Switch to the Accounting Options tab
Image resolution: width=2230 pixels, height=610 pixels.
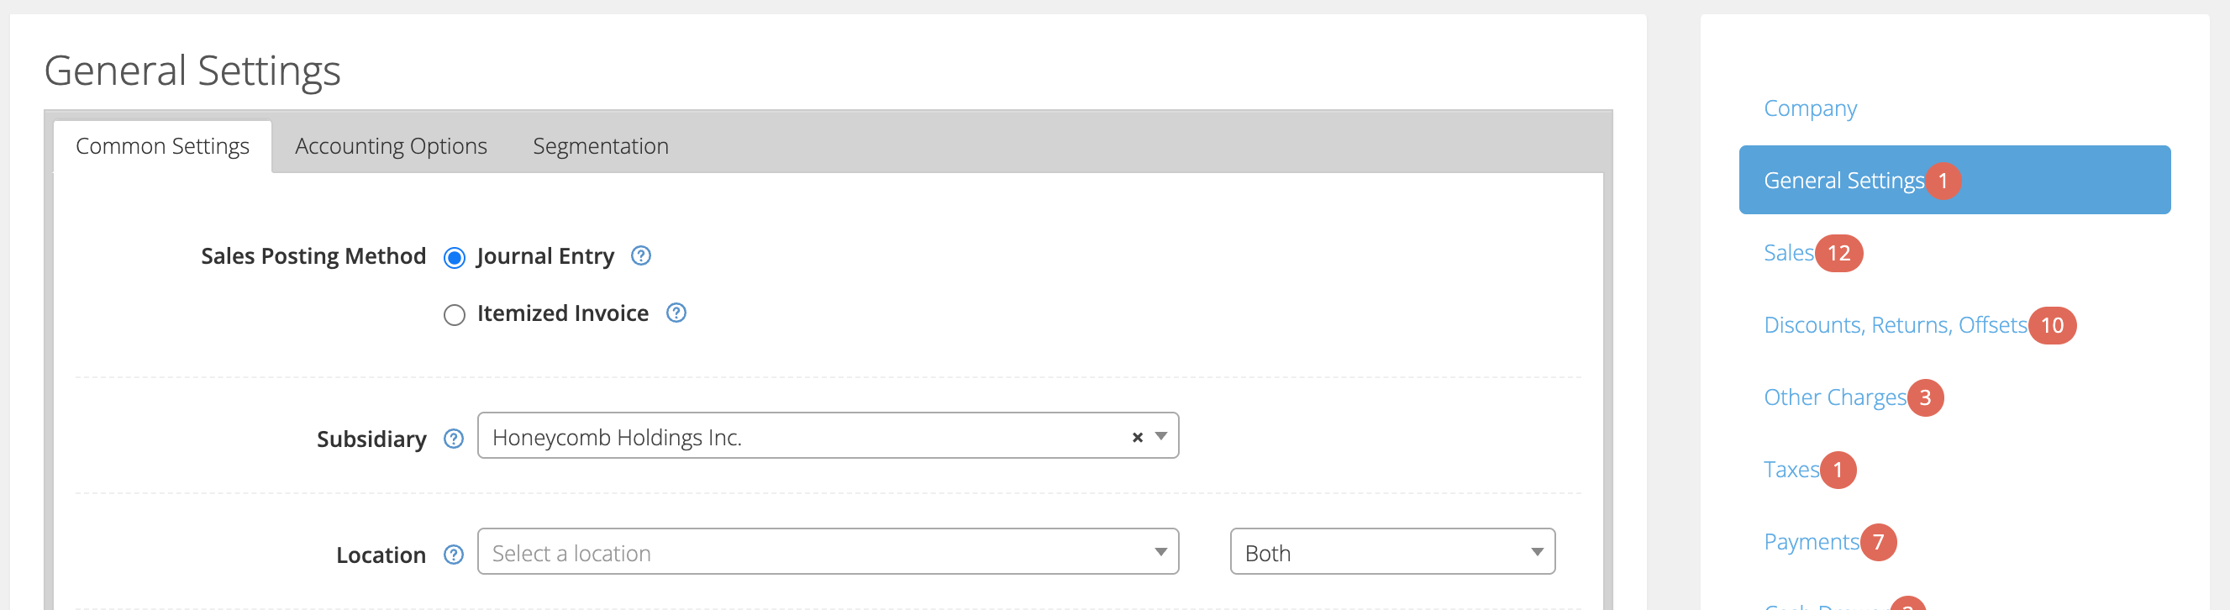click(x=391, y=146)
